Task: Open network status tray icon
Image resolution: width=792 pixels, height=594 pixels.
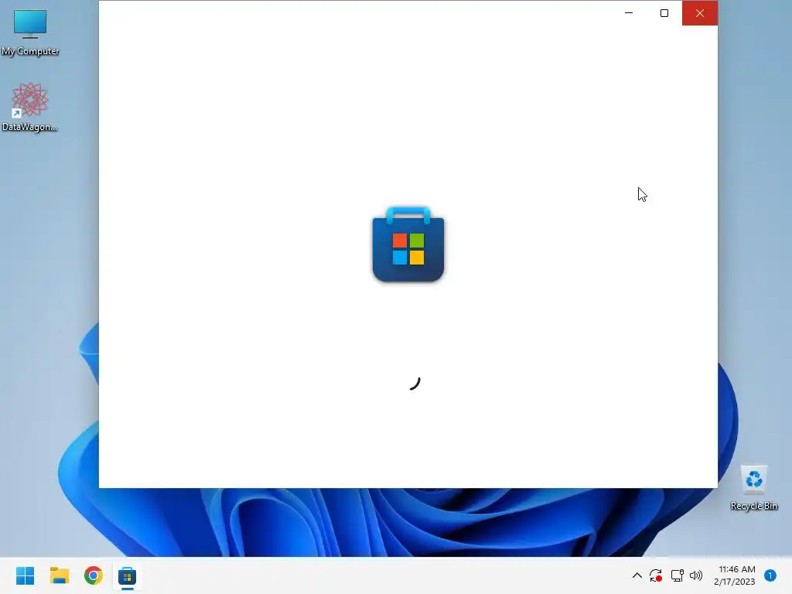Action: click(677, 575)
